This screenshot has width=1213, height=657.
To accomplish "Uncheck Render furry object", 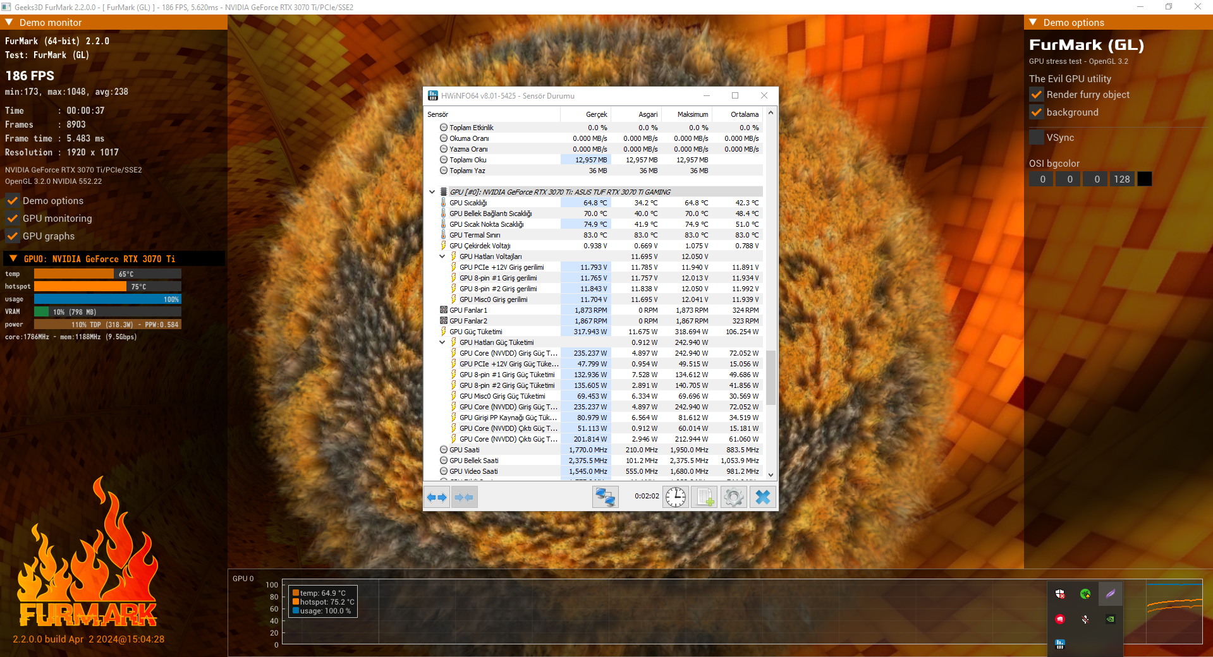I will [x=1036, y=95].
